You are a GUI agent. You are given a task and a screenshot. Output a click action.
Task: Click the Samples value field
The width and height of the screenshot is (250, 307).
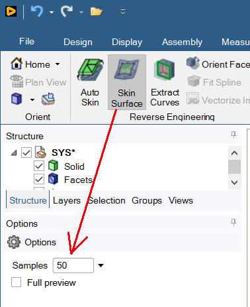coord(73,265)
